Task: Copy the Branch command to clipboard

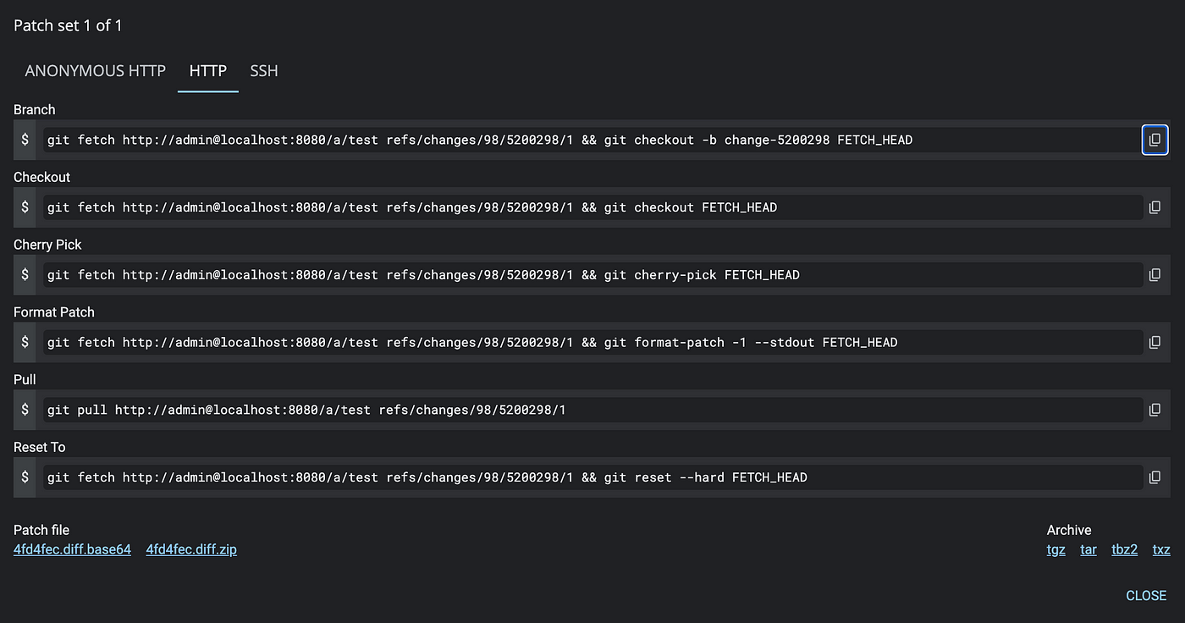Action: 1155,140
